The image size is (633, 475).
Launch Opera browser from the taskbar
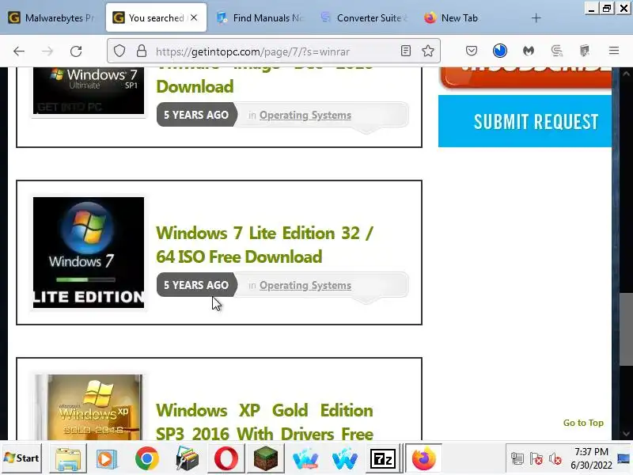click(x=226, y=459)
